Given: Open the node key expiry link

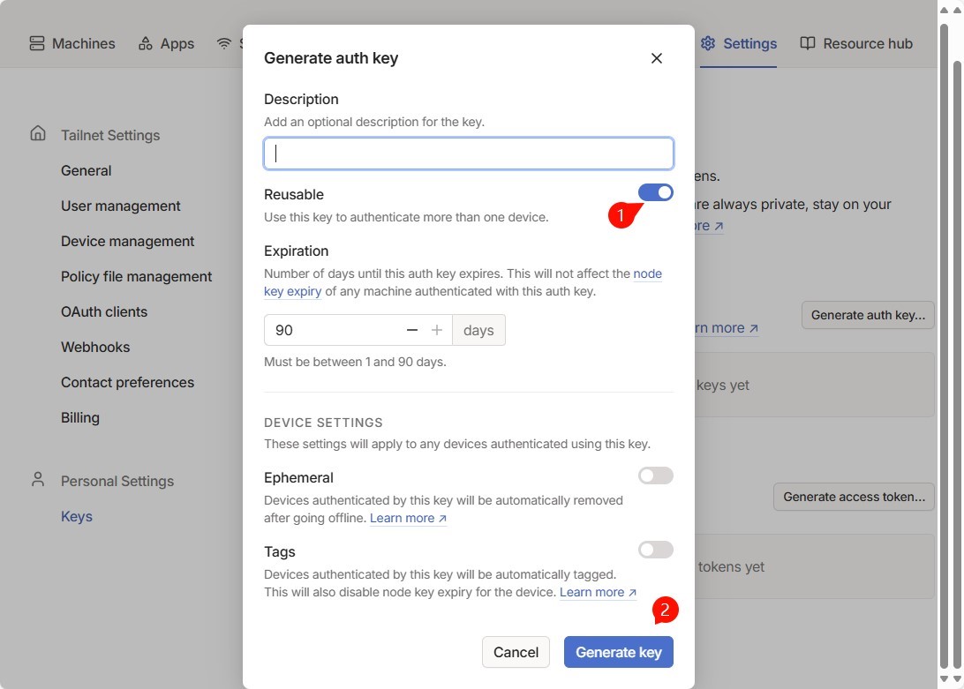Looking at the screenshot, I should (x=463, y=282).
